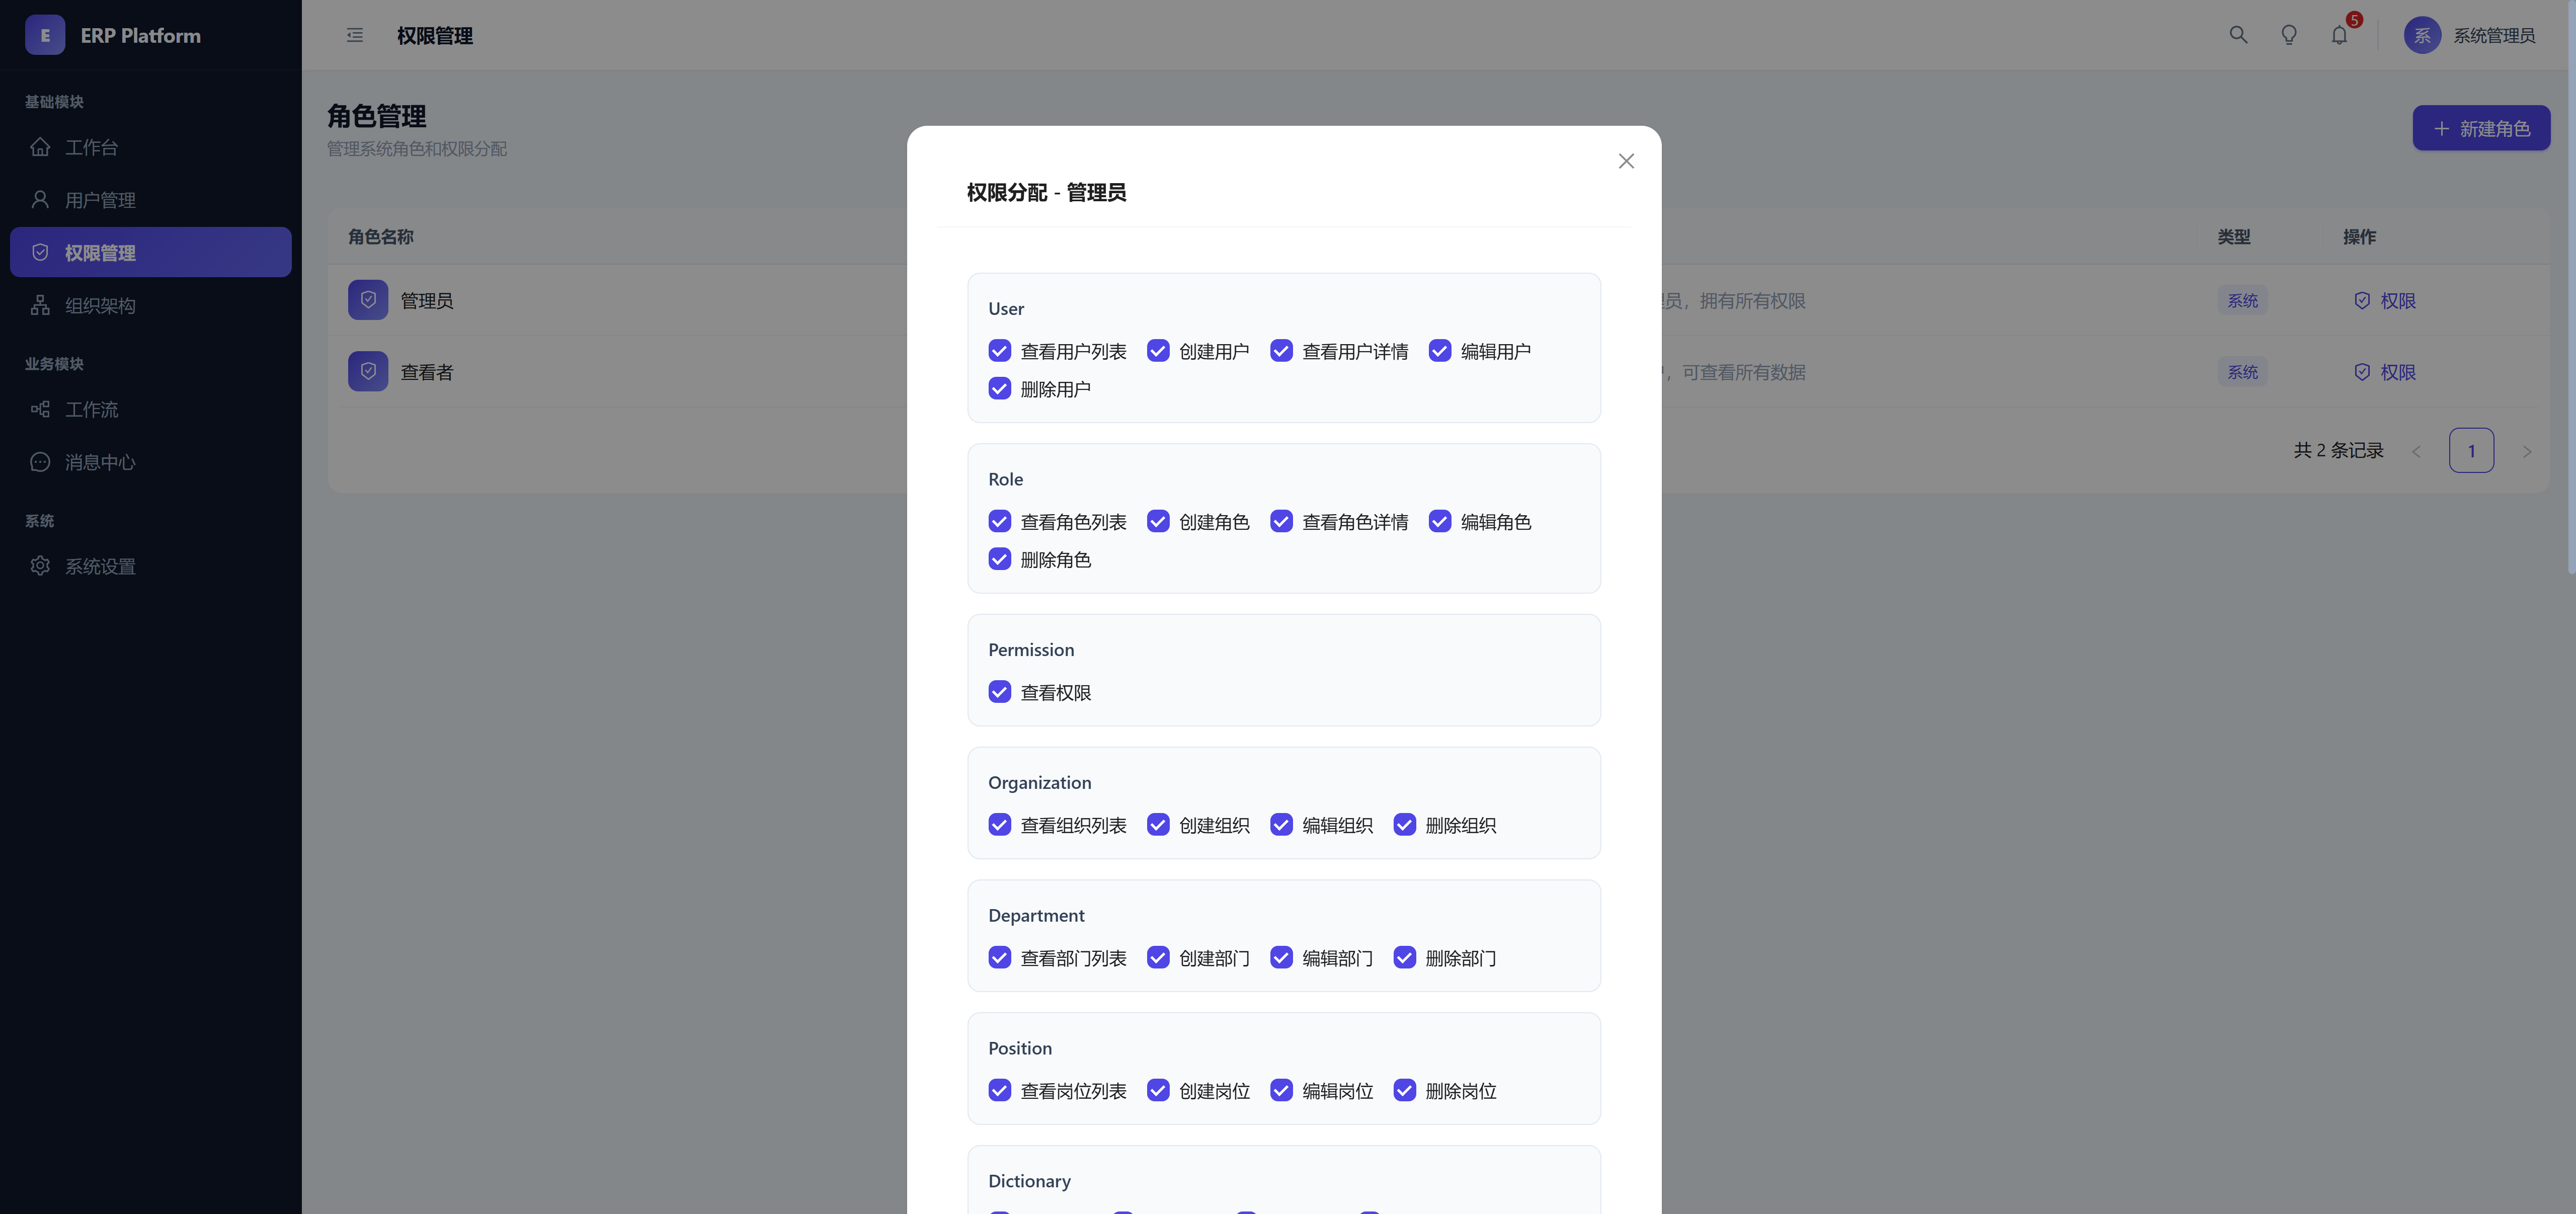This screenshot has width=2576, height=1214.
Task: Go to the previous page arrow
Action: (x=2416, y=451)
